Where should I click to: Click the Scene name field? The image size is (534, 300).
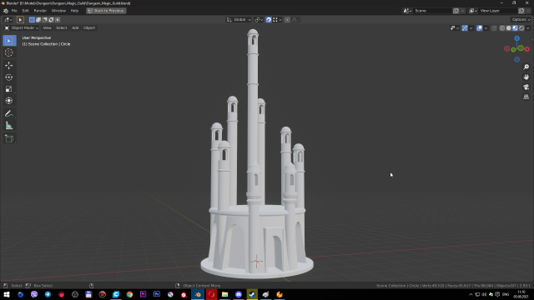coord(432,11)
